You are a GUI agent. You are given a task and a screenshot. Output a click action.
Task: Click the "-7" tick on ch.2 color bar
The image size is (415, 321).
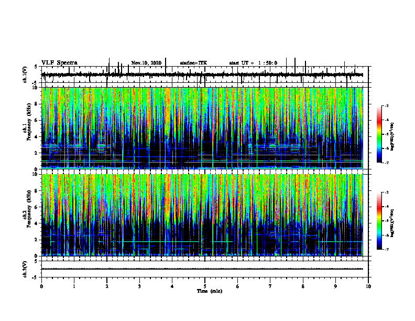click(x=387, y=250)
